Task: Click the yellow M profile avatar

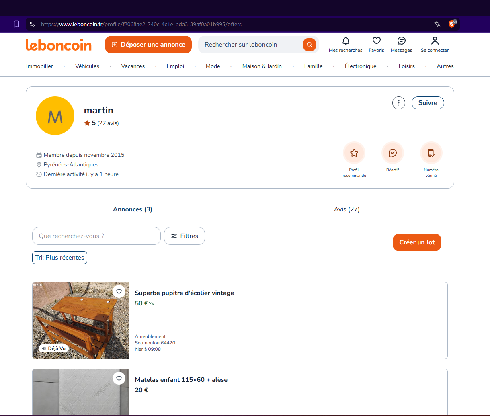Action: click(x=55, y=116)
